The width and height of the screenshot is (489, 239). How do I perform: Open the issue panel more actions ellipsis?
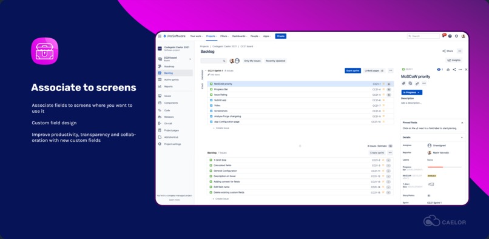coord(460,69)
